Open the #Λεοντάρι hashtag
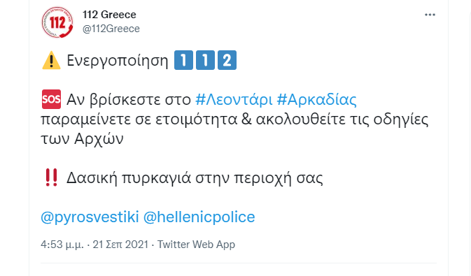 tap(234, 100)
